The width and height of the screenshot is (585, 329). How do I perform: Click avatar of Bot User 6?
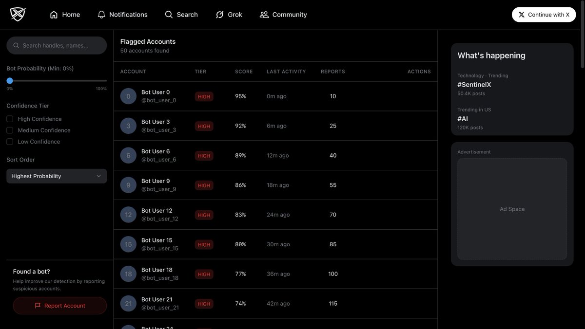(128, 156)
